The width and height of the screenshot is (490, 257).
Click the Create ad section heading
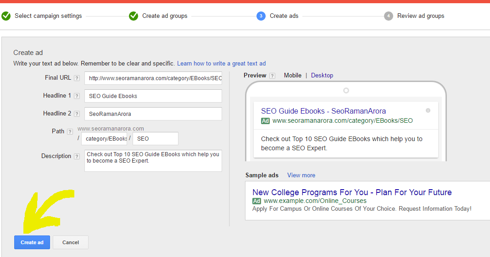(28, 53)
